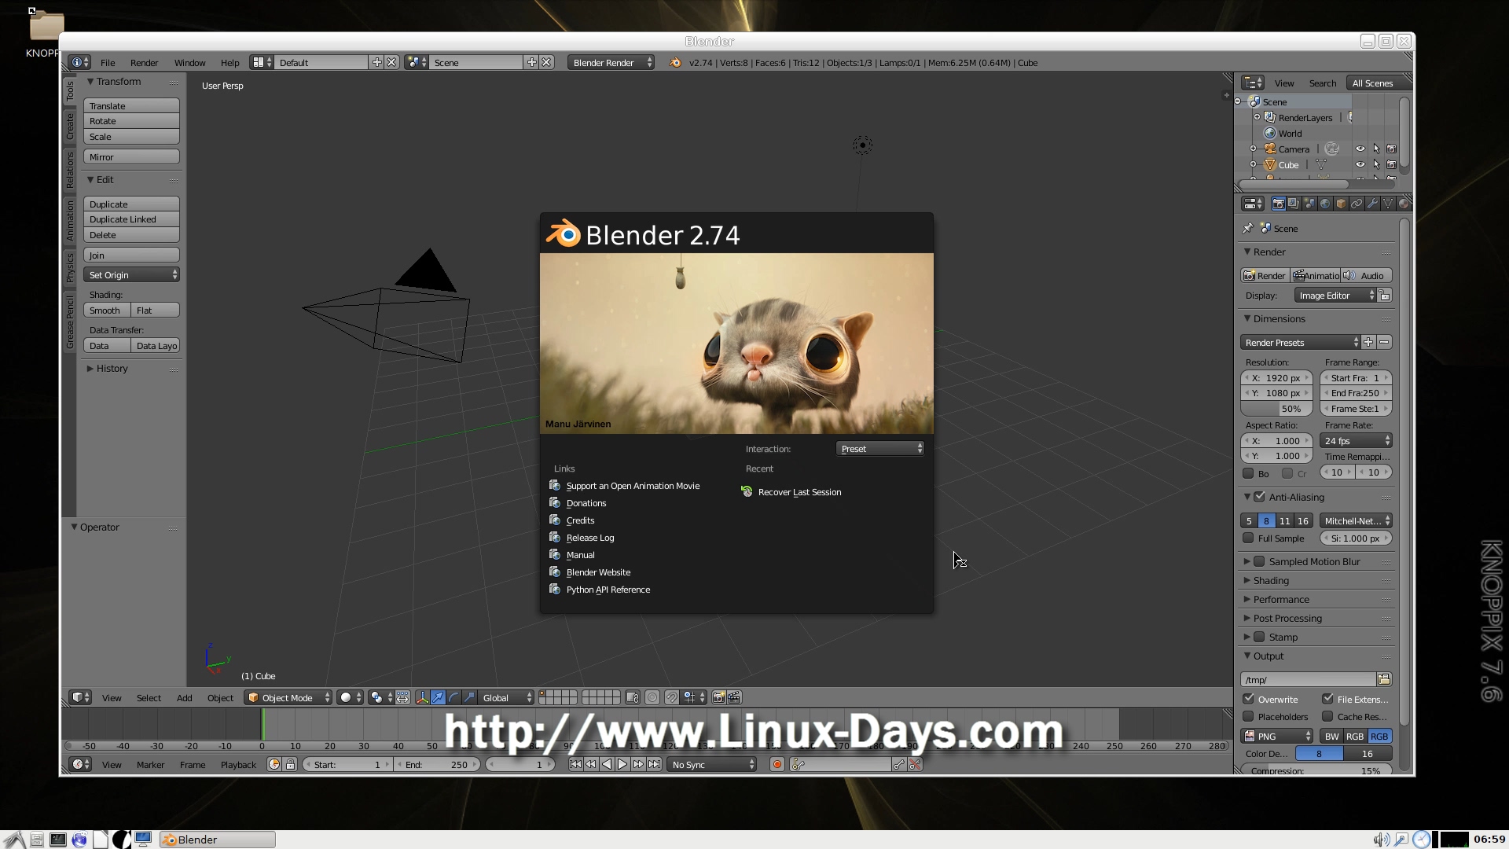Open the Render menu in top bar

point(144,62)
